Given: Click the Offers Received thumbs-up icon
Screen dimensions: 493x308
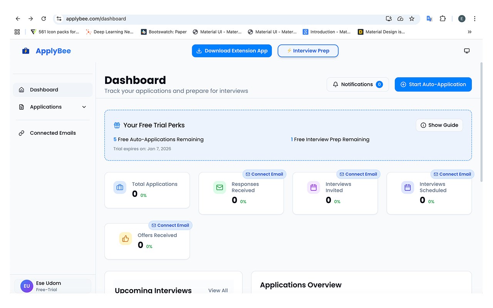Looking at the screenshot, I should (126, 238).
